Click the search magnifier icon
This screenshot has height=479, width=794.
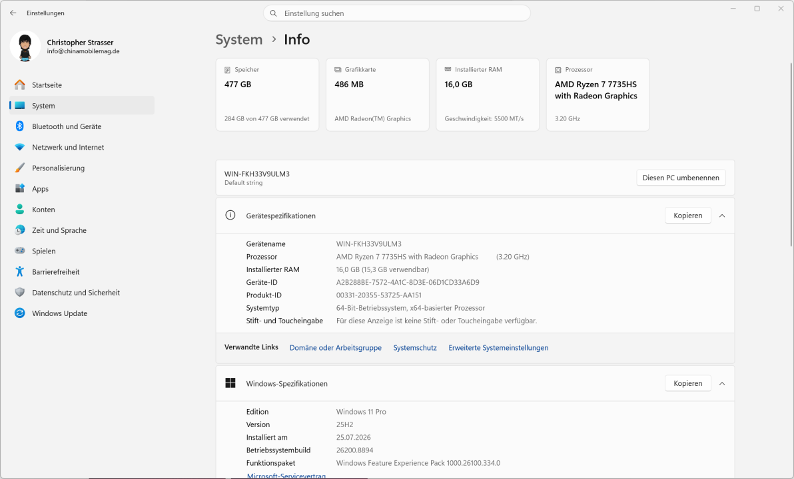tap(274, 13)
